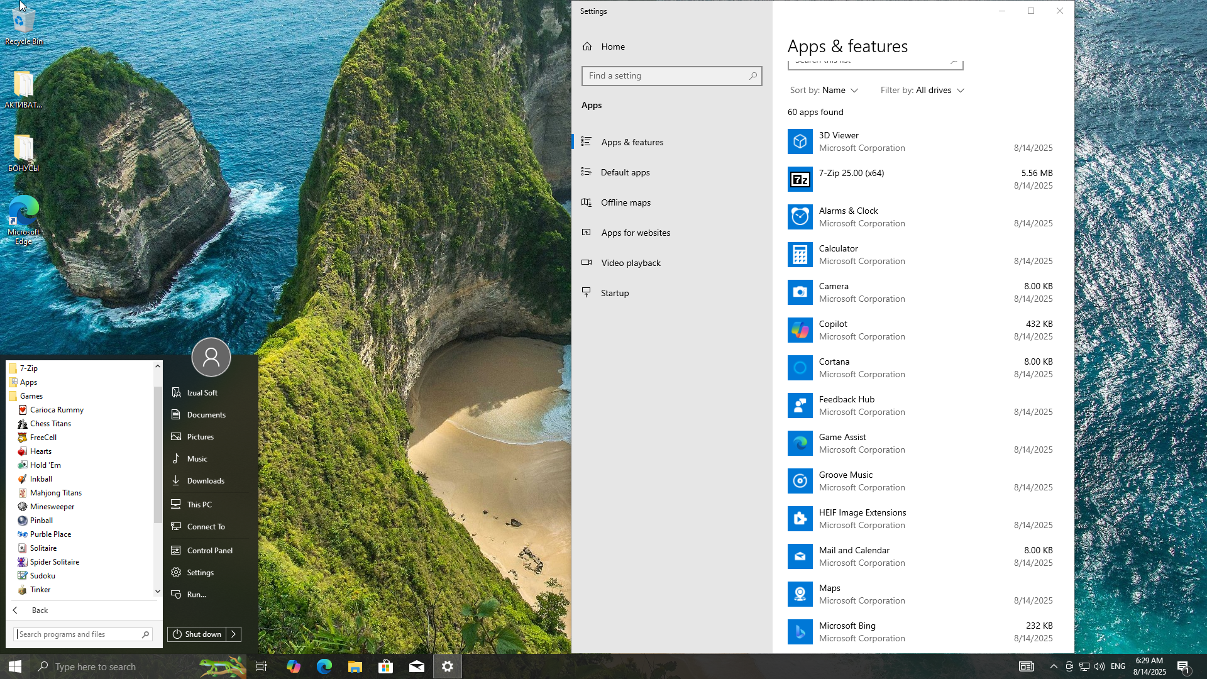Open БОНУСЫ folder on desktop

point(24,153)
